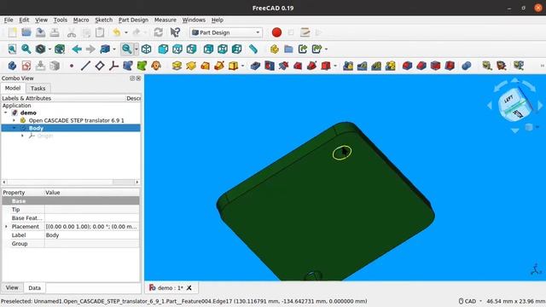The image size is (546, 307).
Task: Collapse the demo document tree node
Action: click(6, 113)
